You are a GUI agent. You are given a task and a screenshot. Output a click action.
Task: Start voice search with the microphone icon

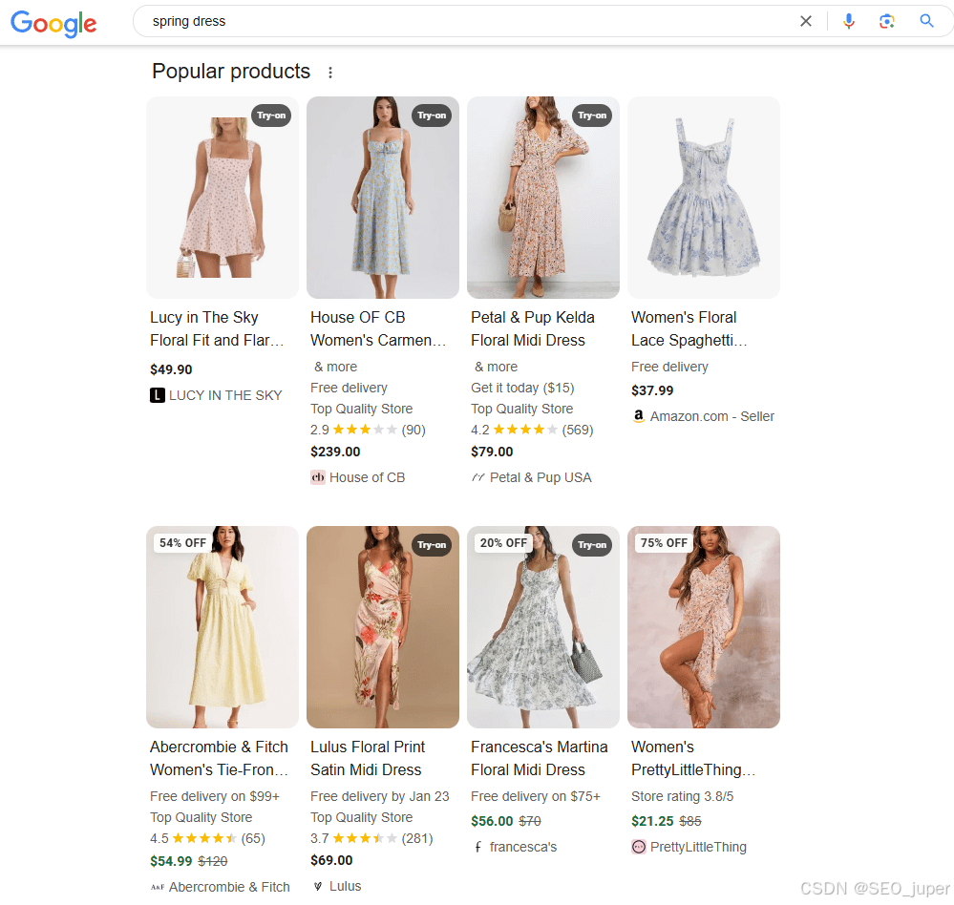pos(849,21)
